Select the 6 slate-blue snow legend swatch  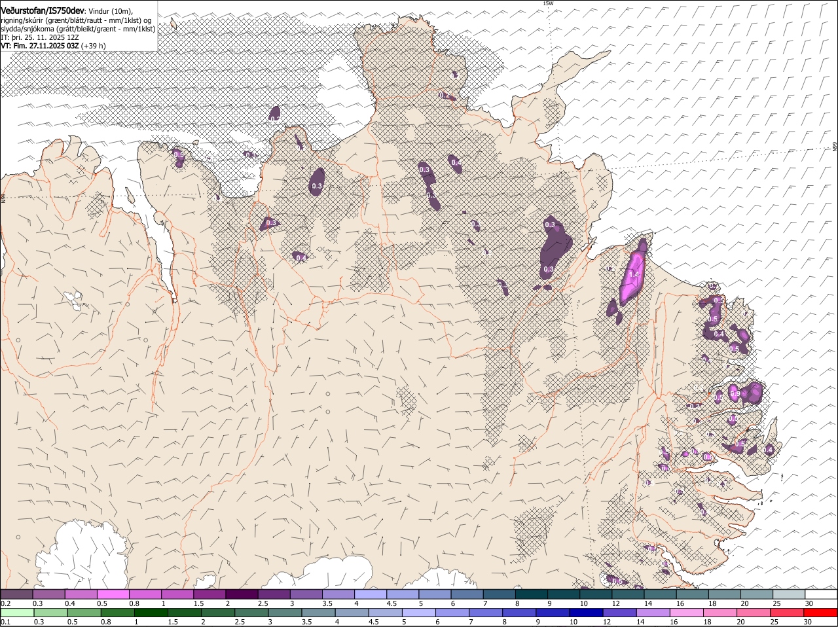click(x=467, y=594)
